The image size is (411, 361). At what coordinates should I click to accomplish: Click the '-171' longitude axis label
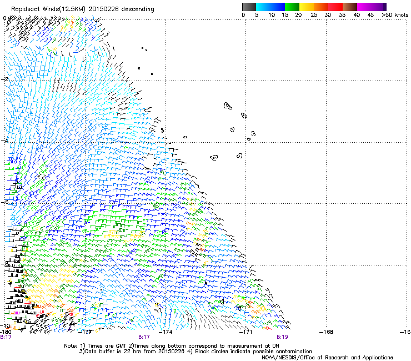coord(246,332)
